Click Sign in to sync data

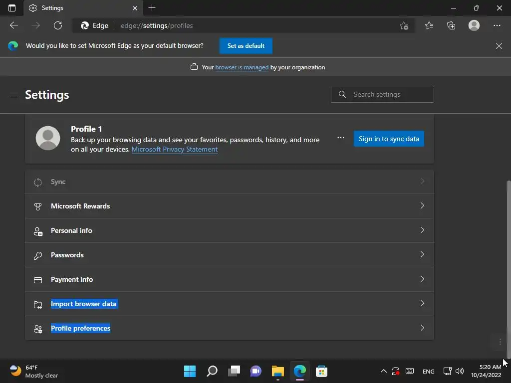pyautogui.click(x=389, y=139)
